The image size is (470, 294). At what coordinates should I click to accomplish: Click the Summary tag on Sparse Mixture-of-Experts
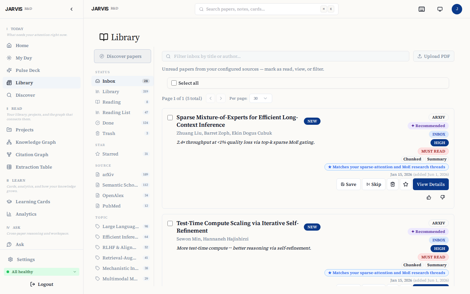click(437, 159)
